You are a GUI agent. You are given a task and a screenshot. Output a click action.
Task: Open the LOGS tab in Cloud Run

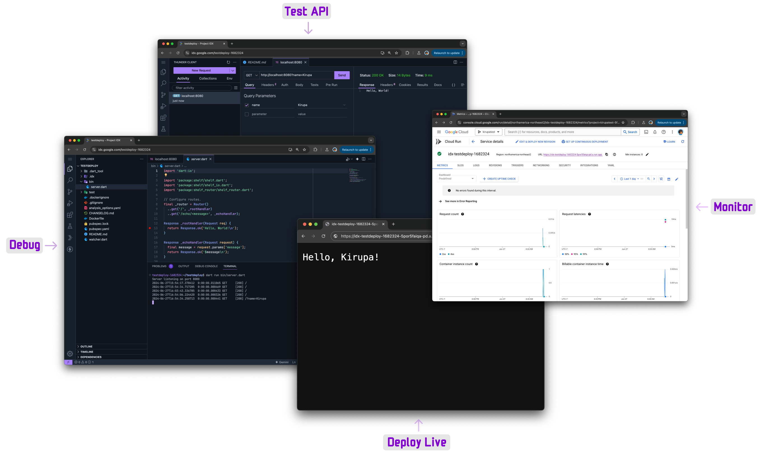point(476,166)
